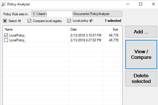Click the 'Policy Rule sets in:' label
Viewport: 158px width, 105px height.
click(x=16, y=14)
